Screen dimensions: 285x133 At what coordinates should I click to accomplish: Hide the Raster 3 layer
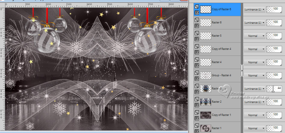(197, 92)
